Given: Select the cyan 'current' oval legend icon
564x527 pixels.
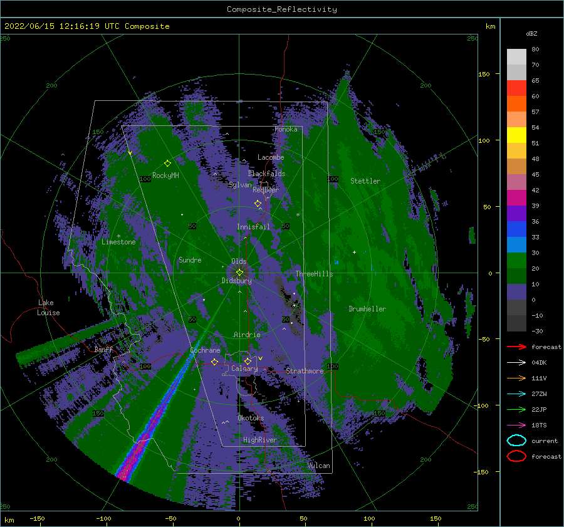Looking at the screenshot, I should pyautogui.click(x=516, y=441).
